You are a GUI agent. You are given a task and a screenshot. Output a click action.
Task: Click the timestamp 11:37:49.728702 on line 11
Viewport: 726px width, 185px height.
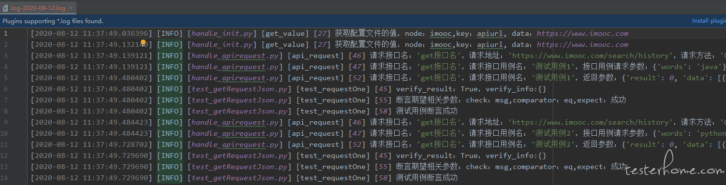pyautogui.click(x=116, y=144)
